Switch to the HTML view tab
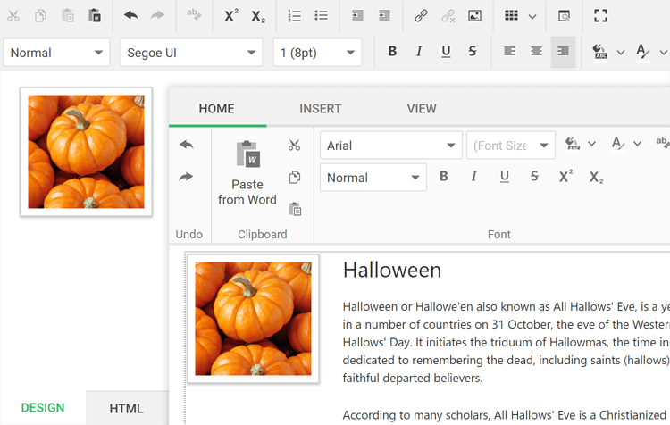The image size is (670, 425). (x=126, y=409)
